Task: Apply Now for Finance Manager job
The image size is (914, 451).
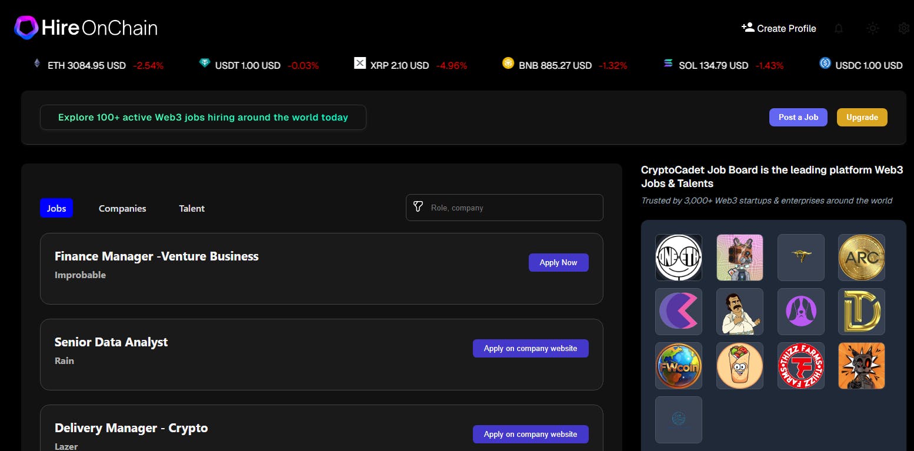Action: point(558,262)
